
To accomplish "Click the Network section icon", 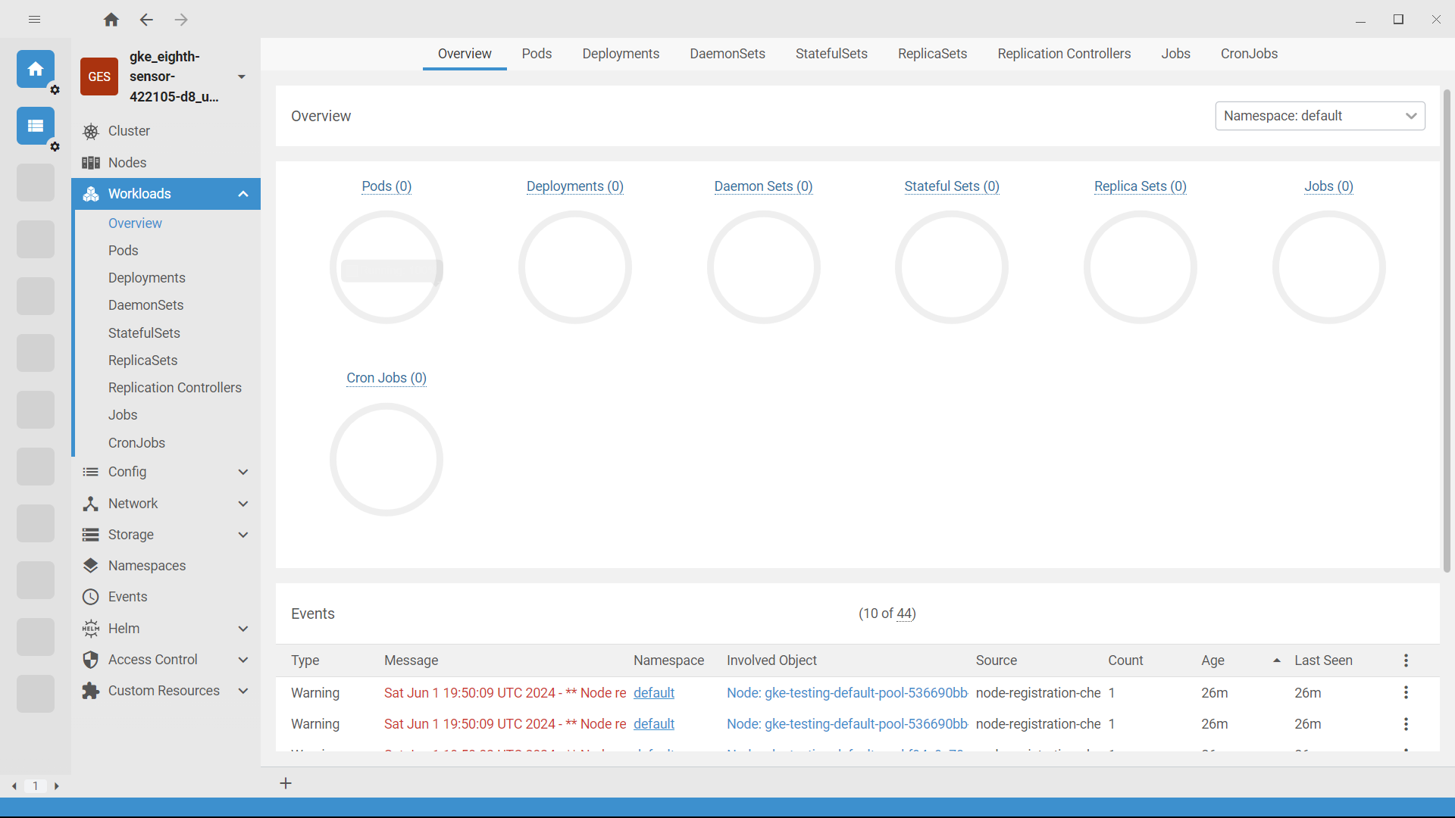I will (x=90, y=504).
